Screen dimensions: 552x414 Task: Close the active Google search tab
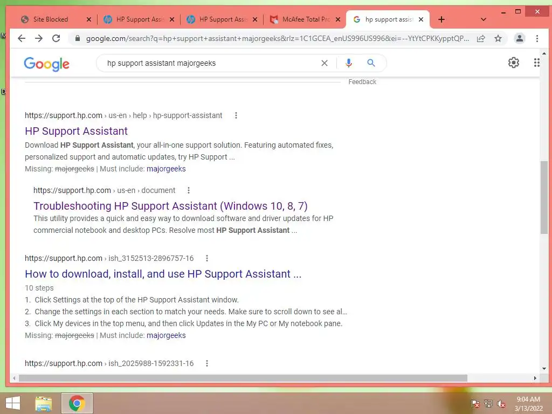pyautogui.click(x=420, y=19)
